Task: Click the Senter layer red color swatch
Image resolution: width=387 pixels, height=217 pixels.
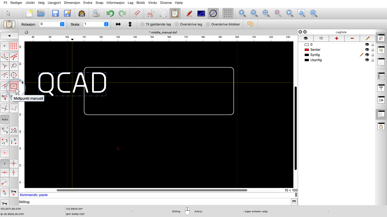Action: coord(307,50)
